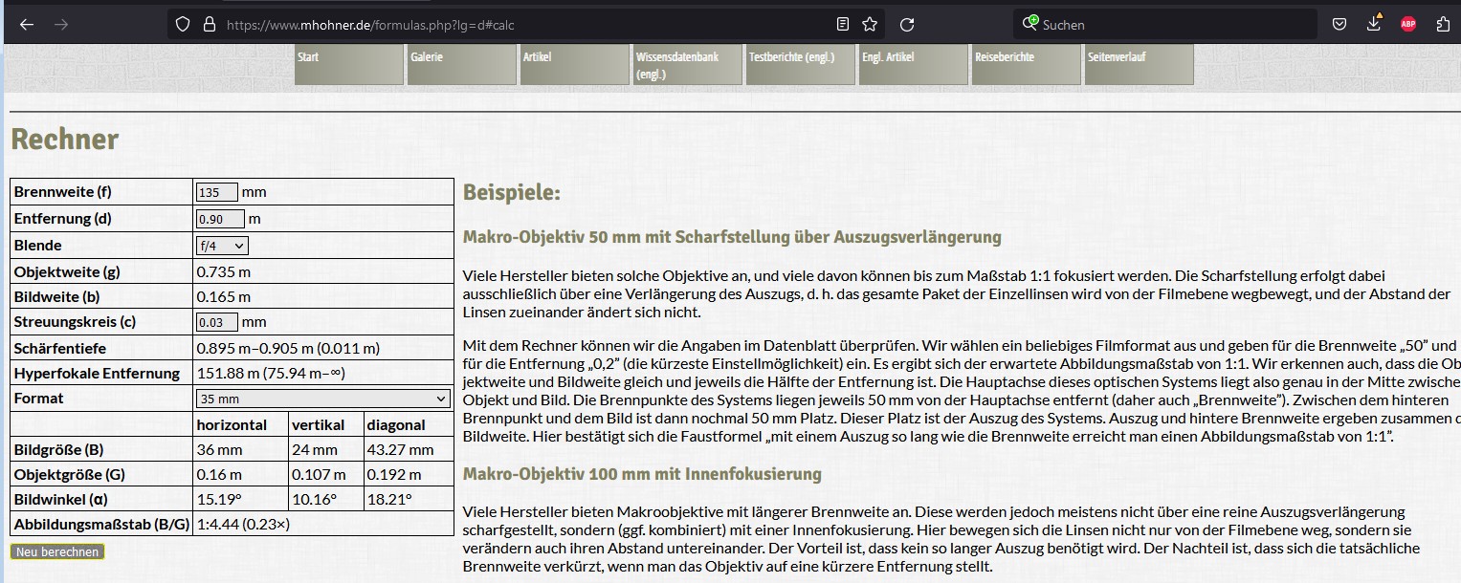Click the Seitenverlauf navigation button

[x=1139, y=64]
